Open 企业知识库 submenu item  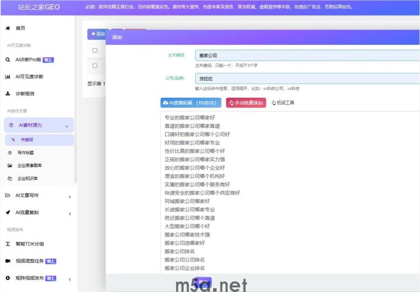point(28,179)
